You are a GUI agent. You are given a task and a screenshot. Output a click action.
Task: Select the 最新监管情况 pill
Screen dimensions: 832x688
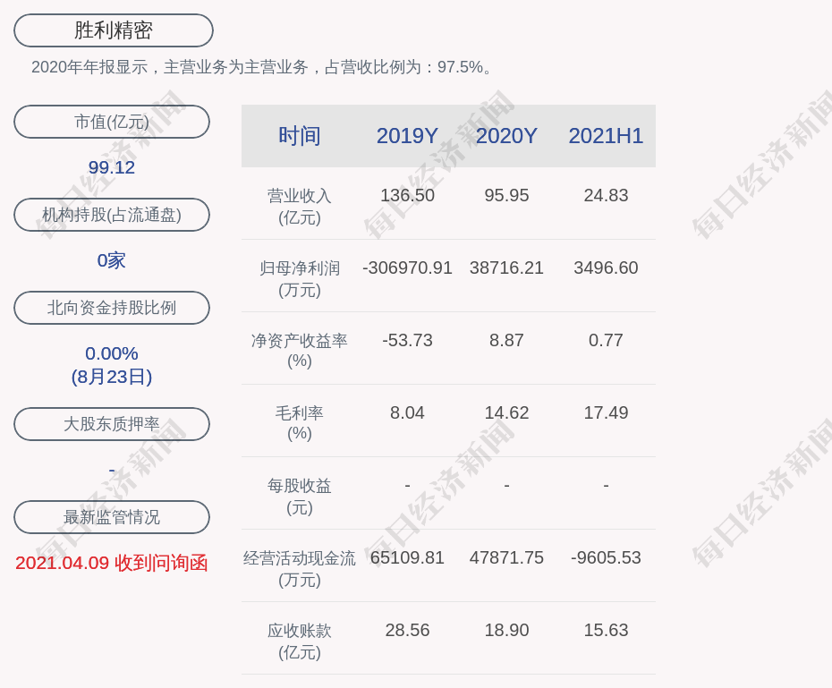coord(112,516)
